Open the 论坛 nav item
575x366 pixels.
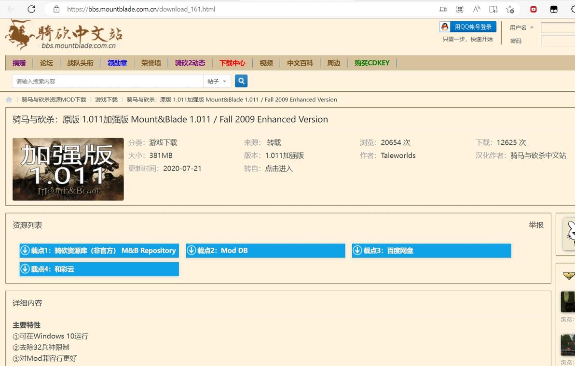47,63
